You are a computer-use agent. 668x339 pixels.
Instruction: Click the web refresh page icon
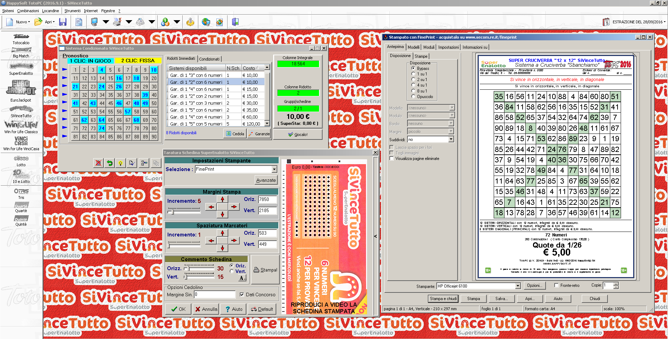click(220, 22)
